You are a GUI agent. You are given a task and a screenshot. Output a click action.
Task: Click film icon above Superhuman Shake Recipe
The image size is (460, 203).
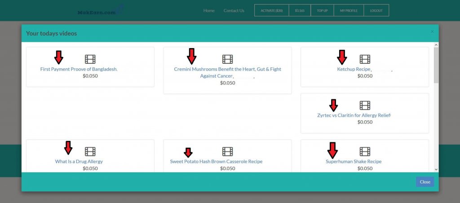(365, 151)
